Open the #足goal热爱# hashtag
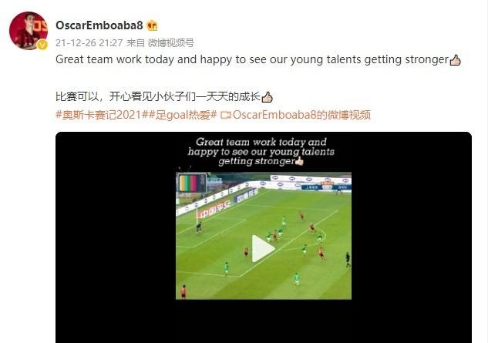 [183, 115]
